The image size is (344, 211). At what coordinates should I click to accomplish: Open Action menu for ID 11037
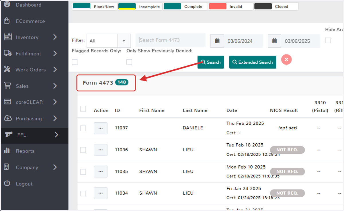[x=101, y=128]
